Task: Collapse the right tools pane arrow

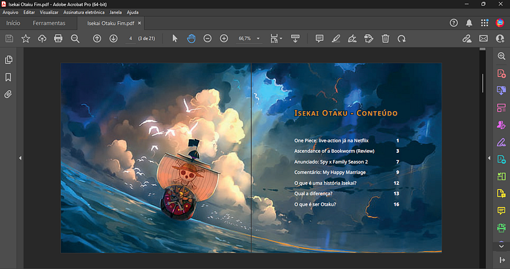Action: point(489,158)
